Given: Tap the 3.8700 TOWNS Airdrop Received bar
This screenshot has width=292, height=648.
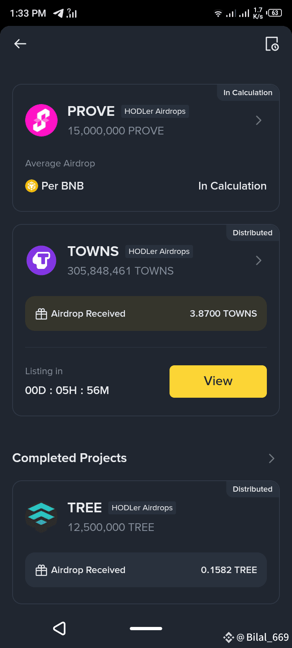Looking at the screenshot, I should [146, 313].
